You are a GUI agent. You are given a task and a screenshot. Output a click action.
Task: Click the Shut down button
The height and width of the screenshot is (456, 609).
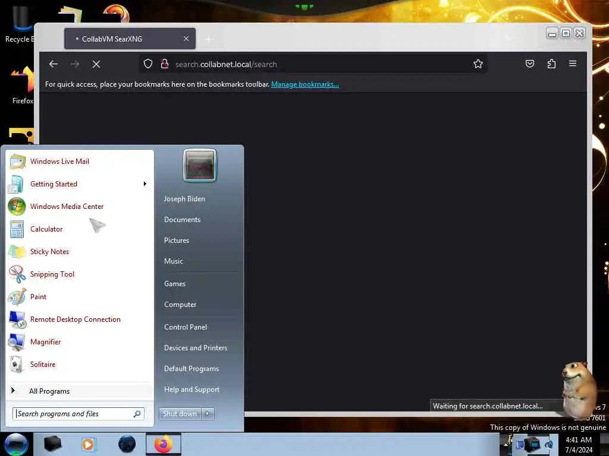coord(180,414)
